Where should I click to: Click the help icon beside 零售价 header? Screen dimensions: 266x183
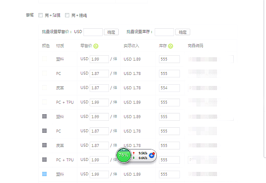[x=96, y=46]
